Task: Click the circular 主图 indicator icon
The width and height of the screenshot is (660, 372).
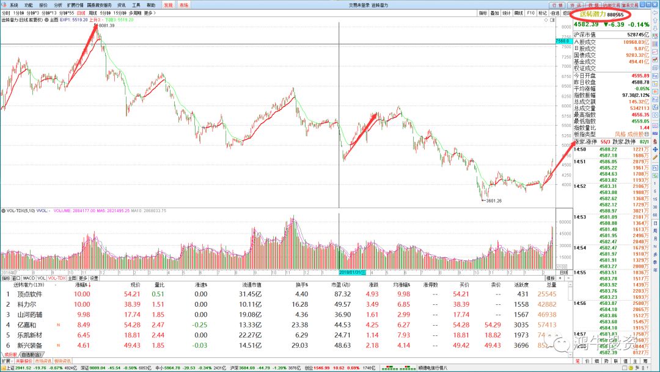Action: [x=46, y=20]
